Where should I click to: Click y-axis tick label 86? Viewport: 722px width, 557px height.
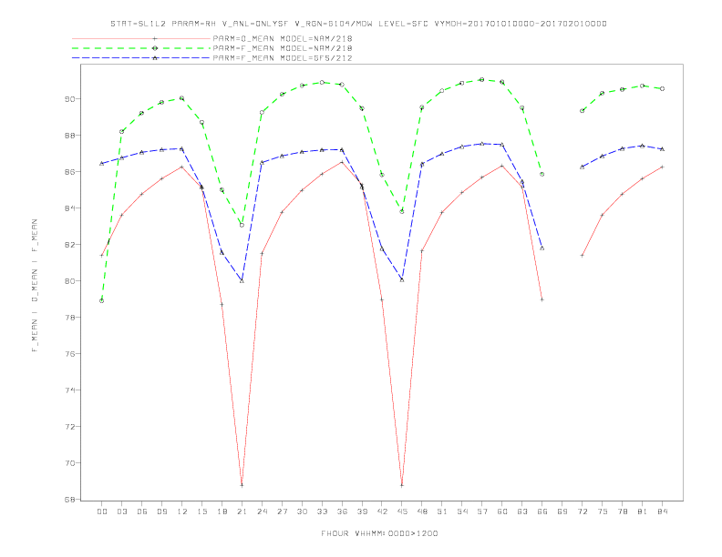[x=69, y=171]
